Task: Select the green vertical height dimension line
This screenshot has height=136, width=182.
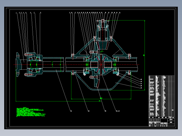Action: click(145, 55)
